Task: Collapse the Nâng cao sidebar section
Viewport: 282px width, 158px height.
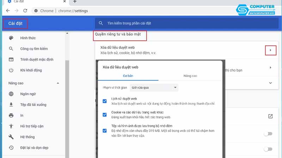Action: pos(58,83)
